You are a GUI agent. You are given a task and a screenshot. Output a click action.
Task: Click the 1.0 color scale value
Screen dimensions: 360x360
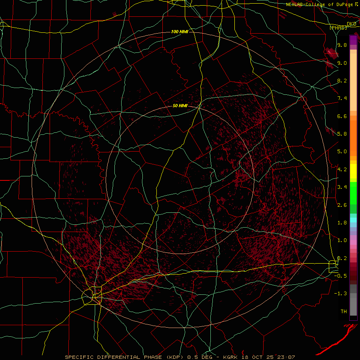tap(342, 240)
